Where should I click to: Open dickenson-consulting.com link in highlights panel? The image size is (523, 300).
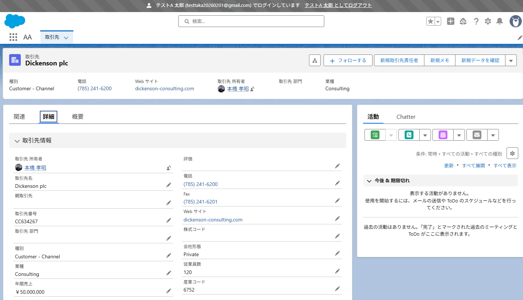coord(165,88)
